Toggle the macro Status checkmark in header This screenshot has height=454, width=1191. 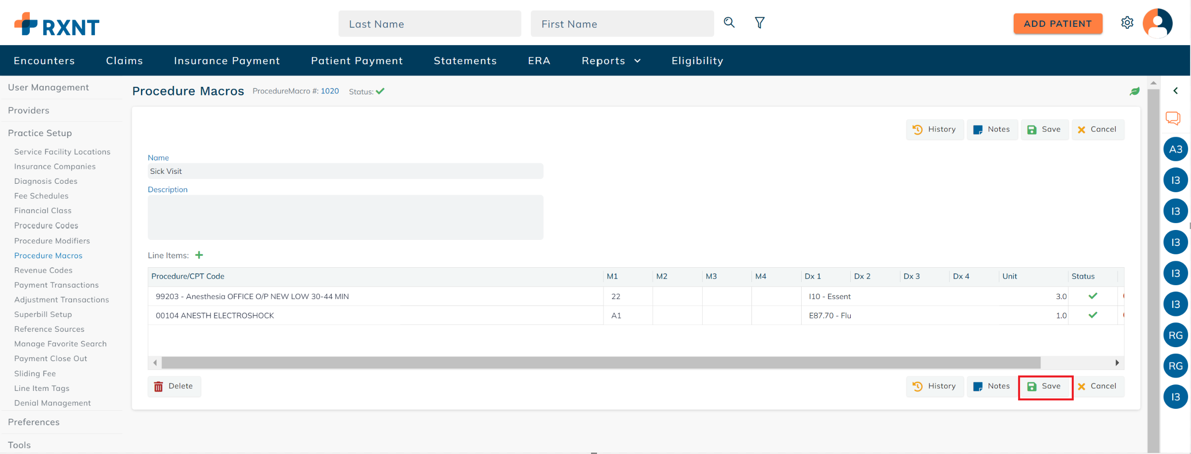[380, 91]
